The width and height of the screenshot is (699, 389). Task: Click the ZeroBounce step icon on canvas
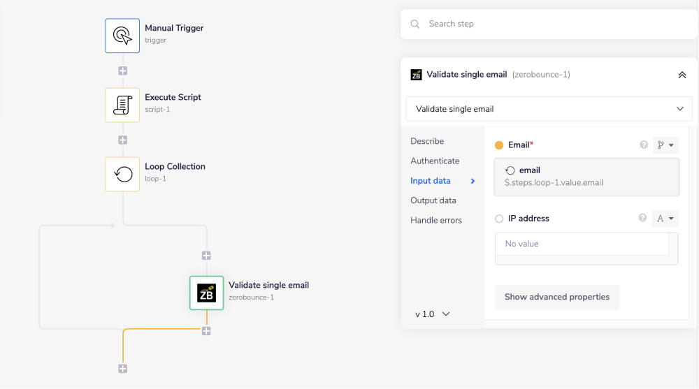pyautogui.click(x=206, y=293)
